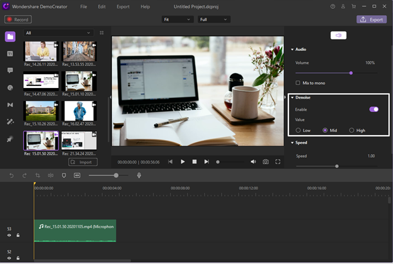Open the Export menu
This screenshot has width=393, height=264.
pos(123,6)
